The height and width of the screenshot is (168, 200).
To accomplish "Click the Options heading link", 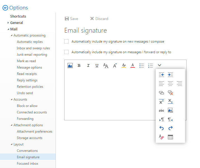I will (x=18, y=8).
